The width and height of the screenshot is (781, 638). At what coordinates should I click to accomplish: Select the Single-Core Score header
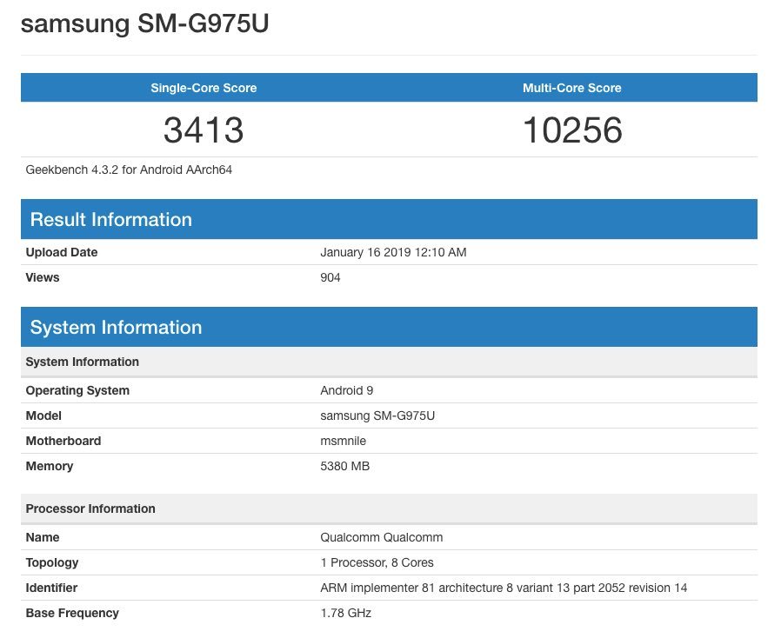[x=204, y=88]
